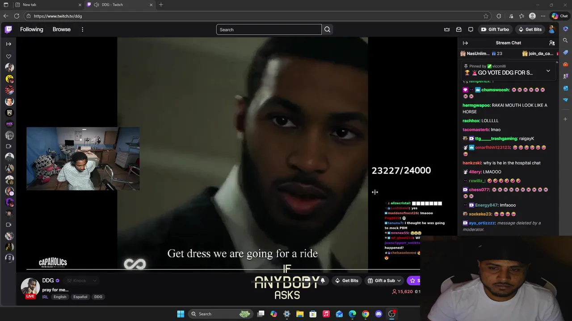The width and height of the screenshot is (572, 321).
Task: Click the first camera icon in sidebar
Action: click(x=8, y=146)
